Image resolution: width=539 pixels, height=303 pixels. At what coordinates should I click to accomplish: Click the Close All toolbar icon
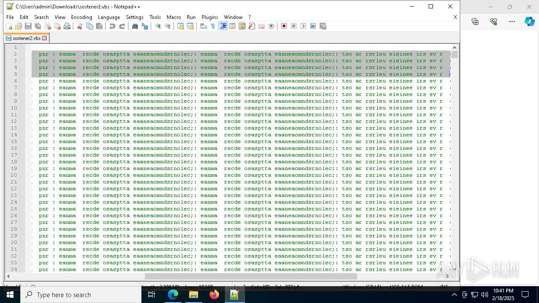[57, 26]
